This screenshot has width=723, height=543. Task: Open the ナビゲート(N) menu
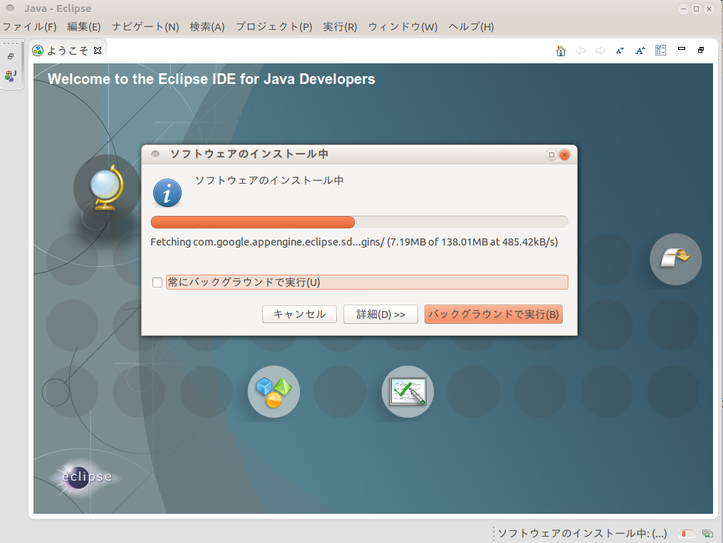coord(145,27)
